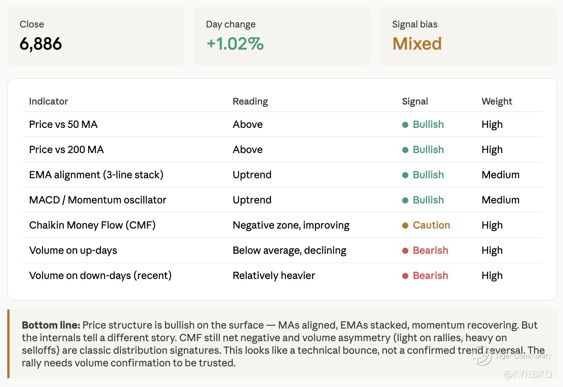Click the amber Caution dot for Chaikin Money Flow

[x=405, y=226]
